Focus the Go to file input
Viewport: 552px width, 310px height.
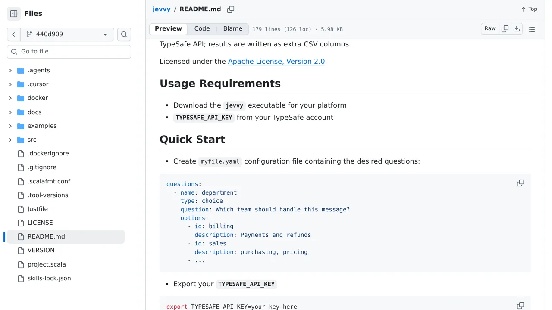[69, 52]
